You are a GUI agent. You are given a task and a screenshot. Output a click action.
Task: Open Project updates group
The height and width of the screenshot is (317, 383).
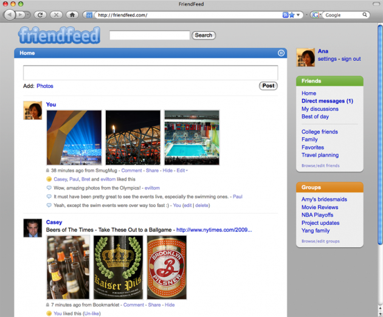[320, 223]
